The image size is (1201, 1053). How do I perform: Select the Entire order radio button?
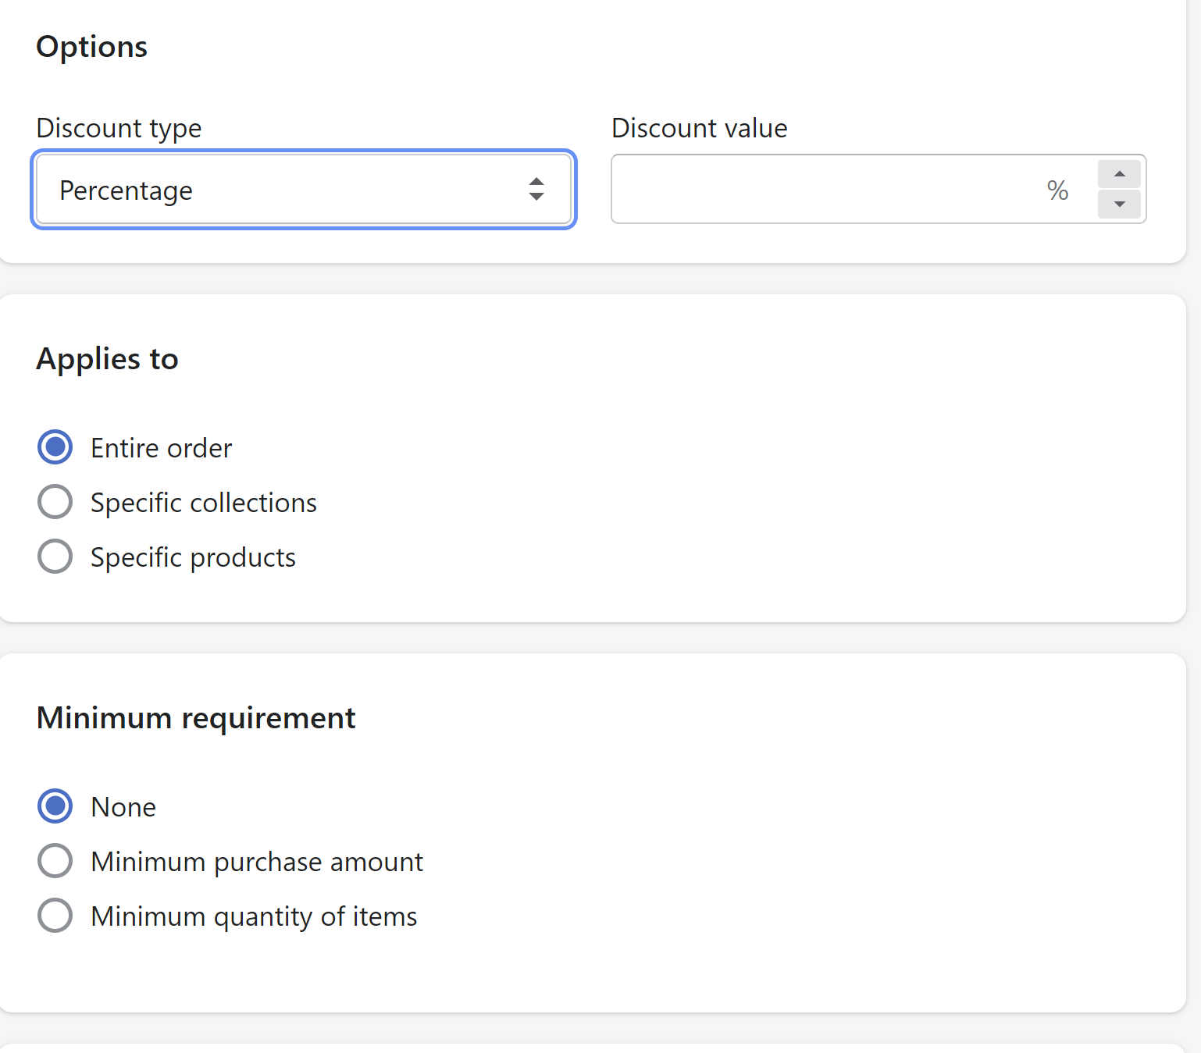click(55, 447)
